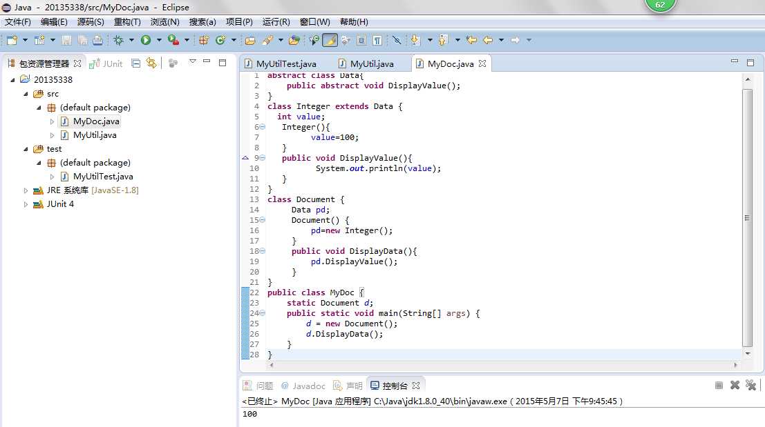Click the editor vertical scrollbar thumb
Screen dimensions: 765x427
click(x=747, y=218)
